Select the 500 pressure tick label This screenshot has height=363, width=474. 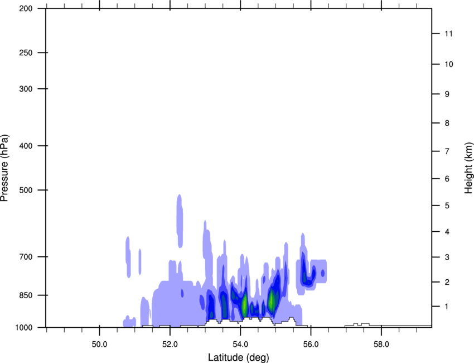26,190
